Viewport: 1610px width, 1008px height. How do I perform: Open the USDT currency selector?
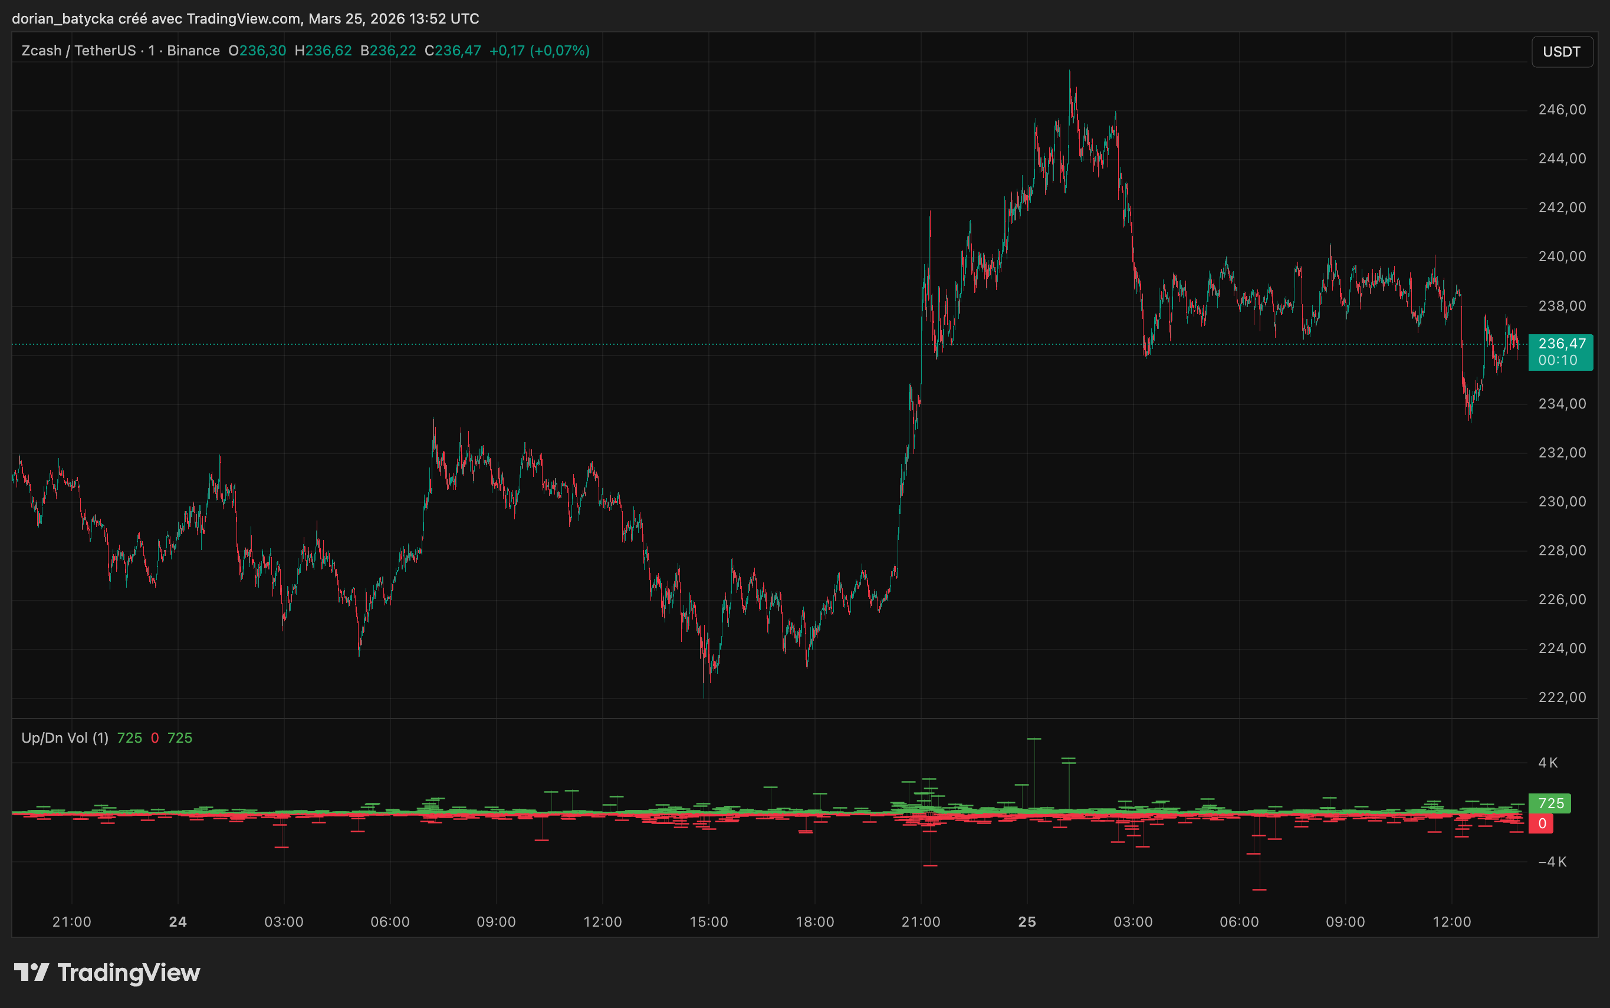coord(1561,52)
